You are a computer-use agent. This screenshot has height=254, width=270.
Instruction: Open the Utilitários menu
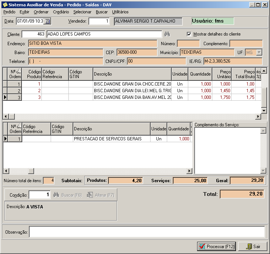(120, 12)
